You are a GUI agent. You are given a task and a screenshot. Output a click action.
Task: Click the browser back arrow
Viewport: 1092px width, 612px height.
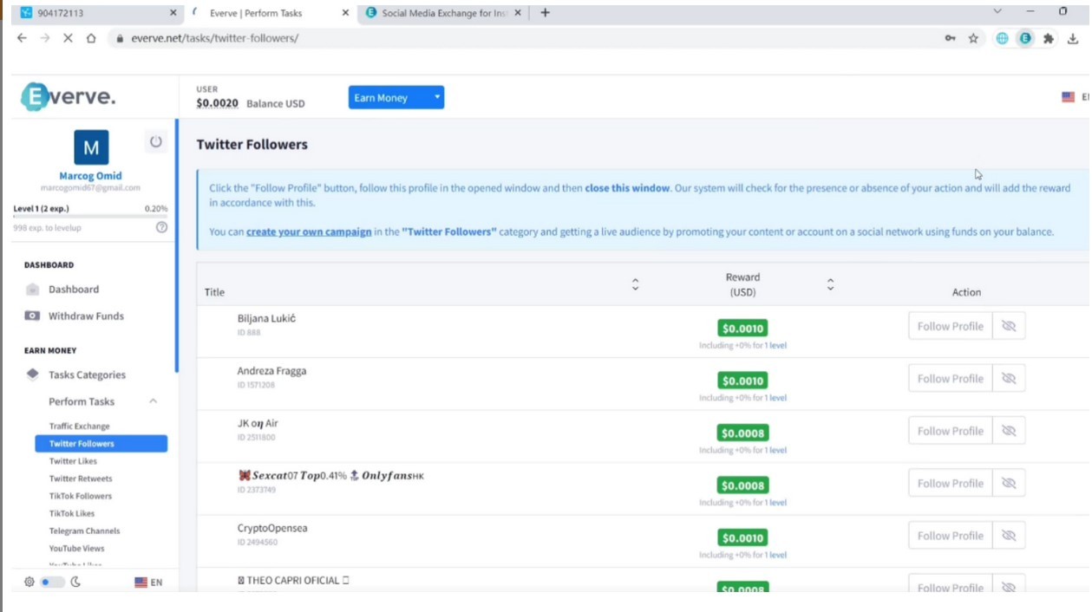click(22, 38)
